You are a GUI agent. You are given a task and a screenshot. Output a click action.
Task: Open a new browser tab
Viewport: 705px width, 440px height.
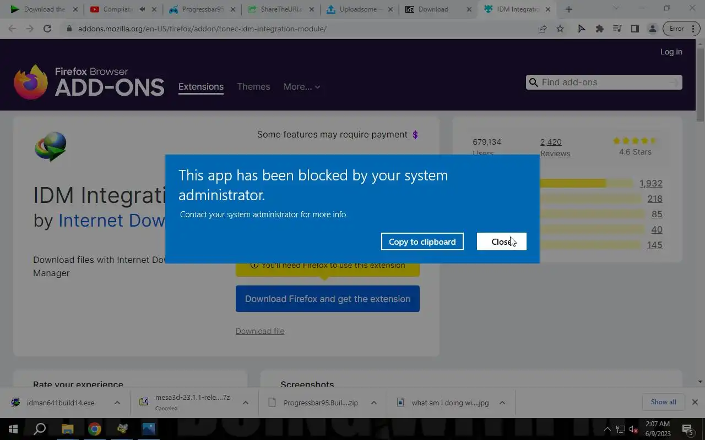click(569, 9)
